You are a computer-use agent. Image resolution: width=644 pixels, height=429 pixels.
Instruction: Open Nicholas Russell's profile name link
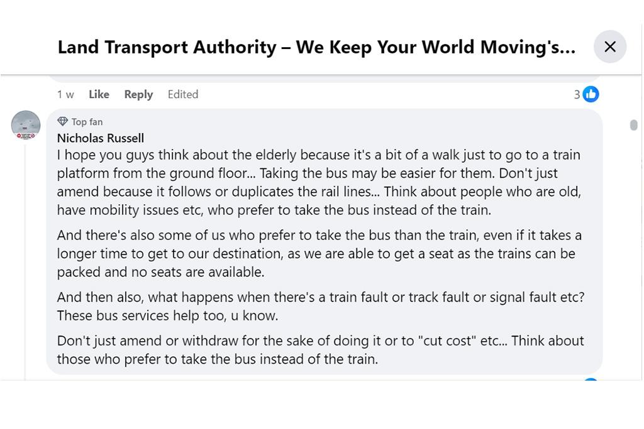101,138
